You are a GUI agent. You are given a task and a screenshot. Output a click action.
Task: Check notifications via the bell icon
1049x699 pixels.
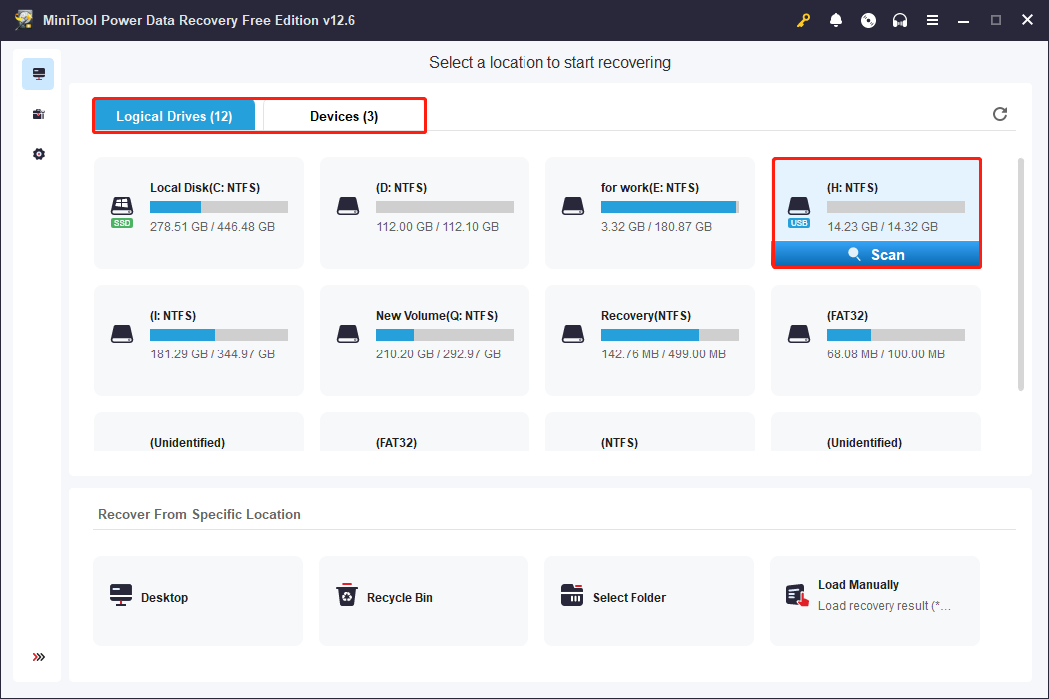(x=836, y=19)
